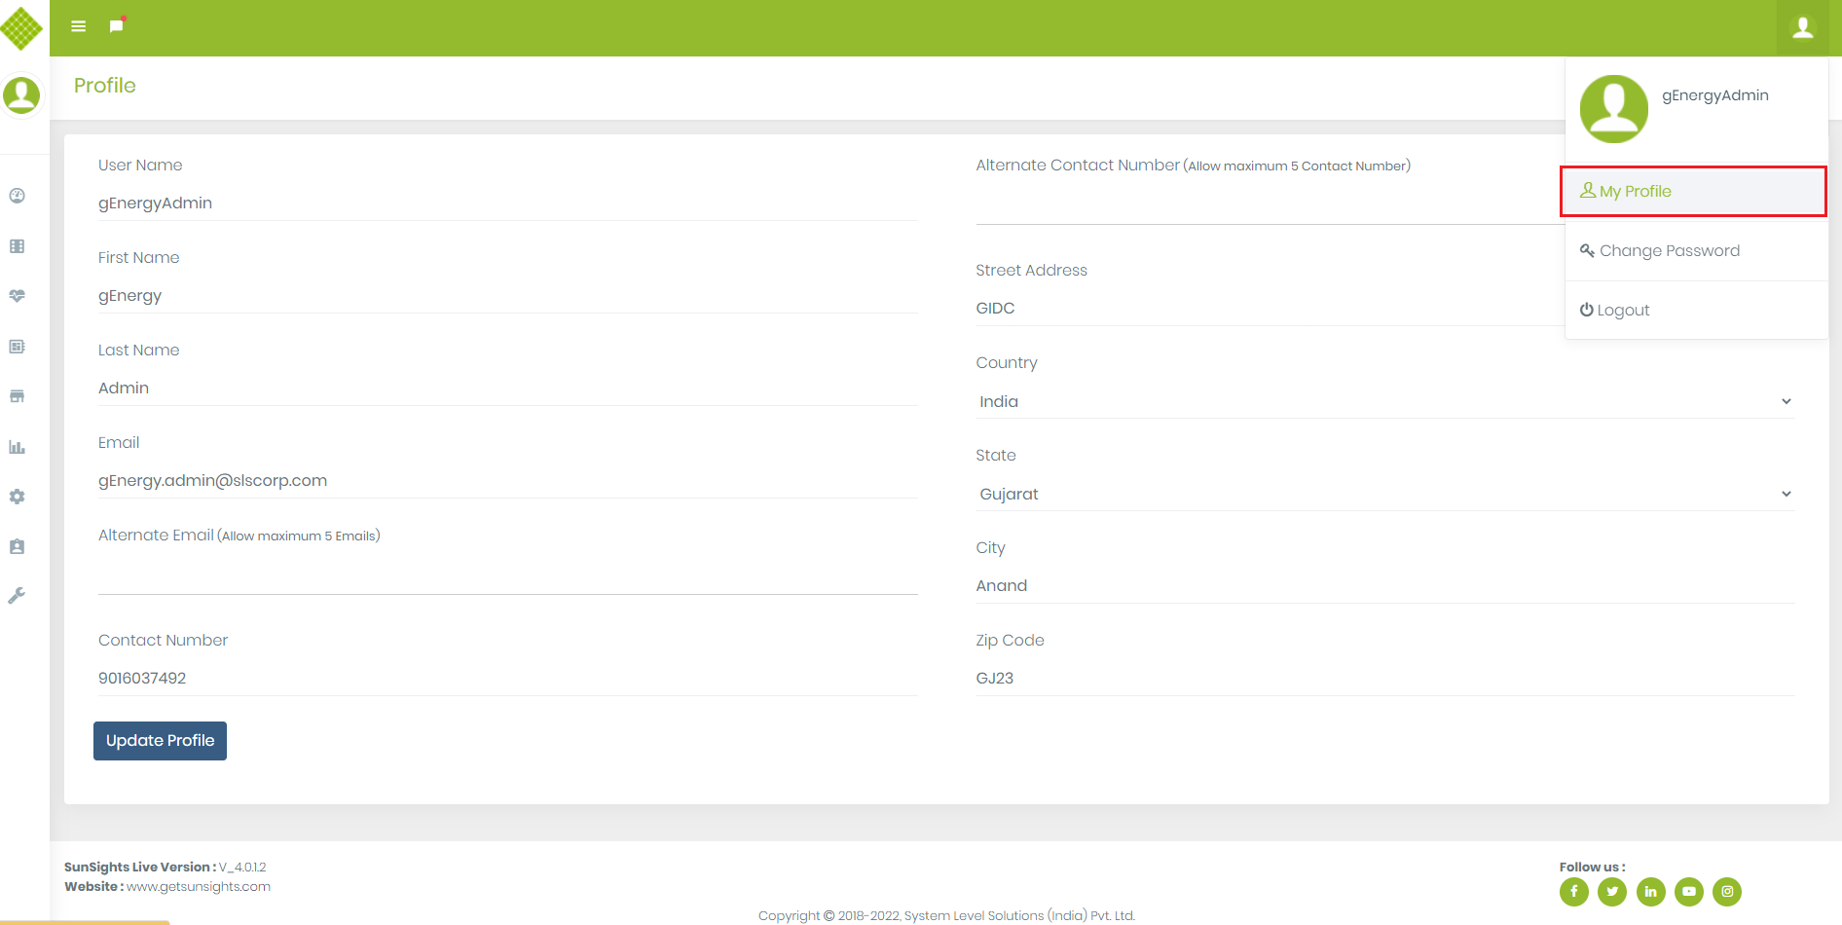Click the Contact Number field
1842x925 pixels.
[507, 678]
